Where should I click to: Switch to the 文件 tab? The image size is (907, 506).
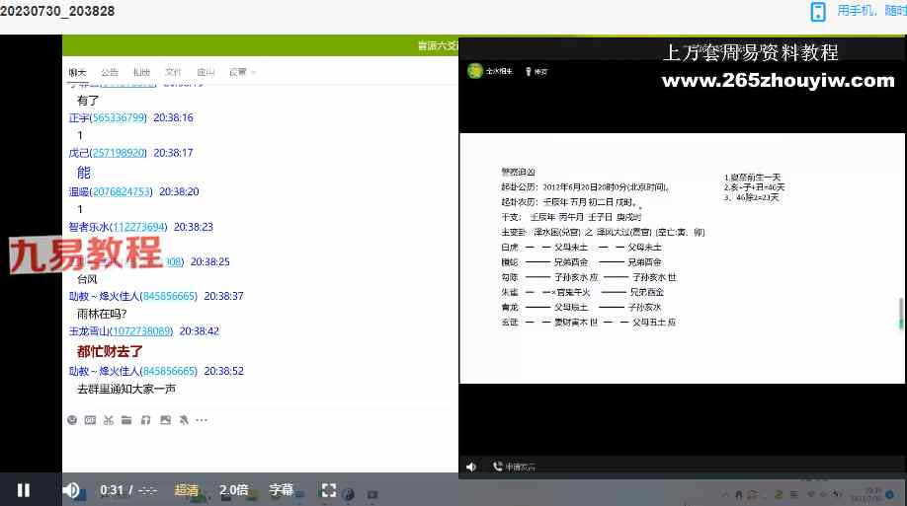(x=173, y=72)
